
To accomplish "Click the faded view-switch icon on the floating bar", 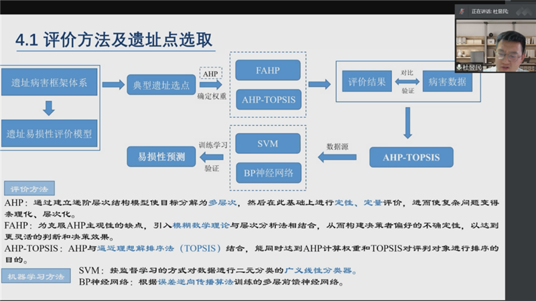I will 525,11.
